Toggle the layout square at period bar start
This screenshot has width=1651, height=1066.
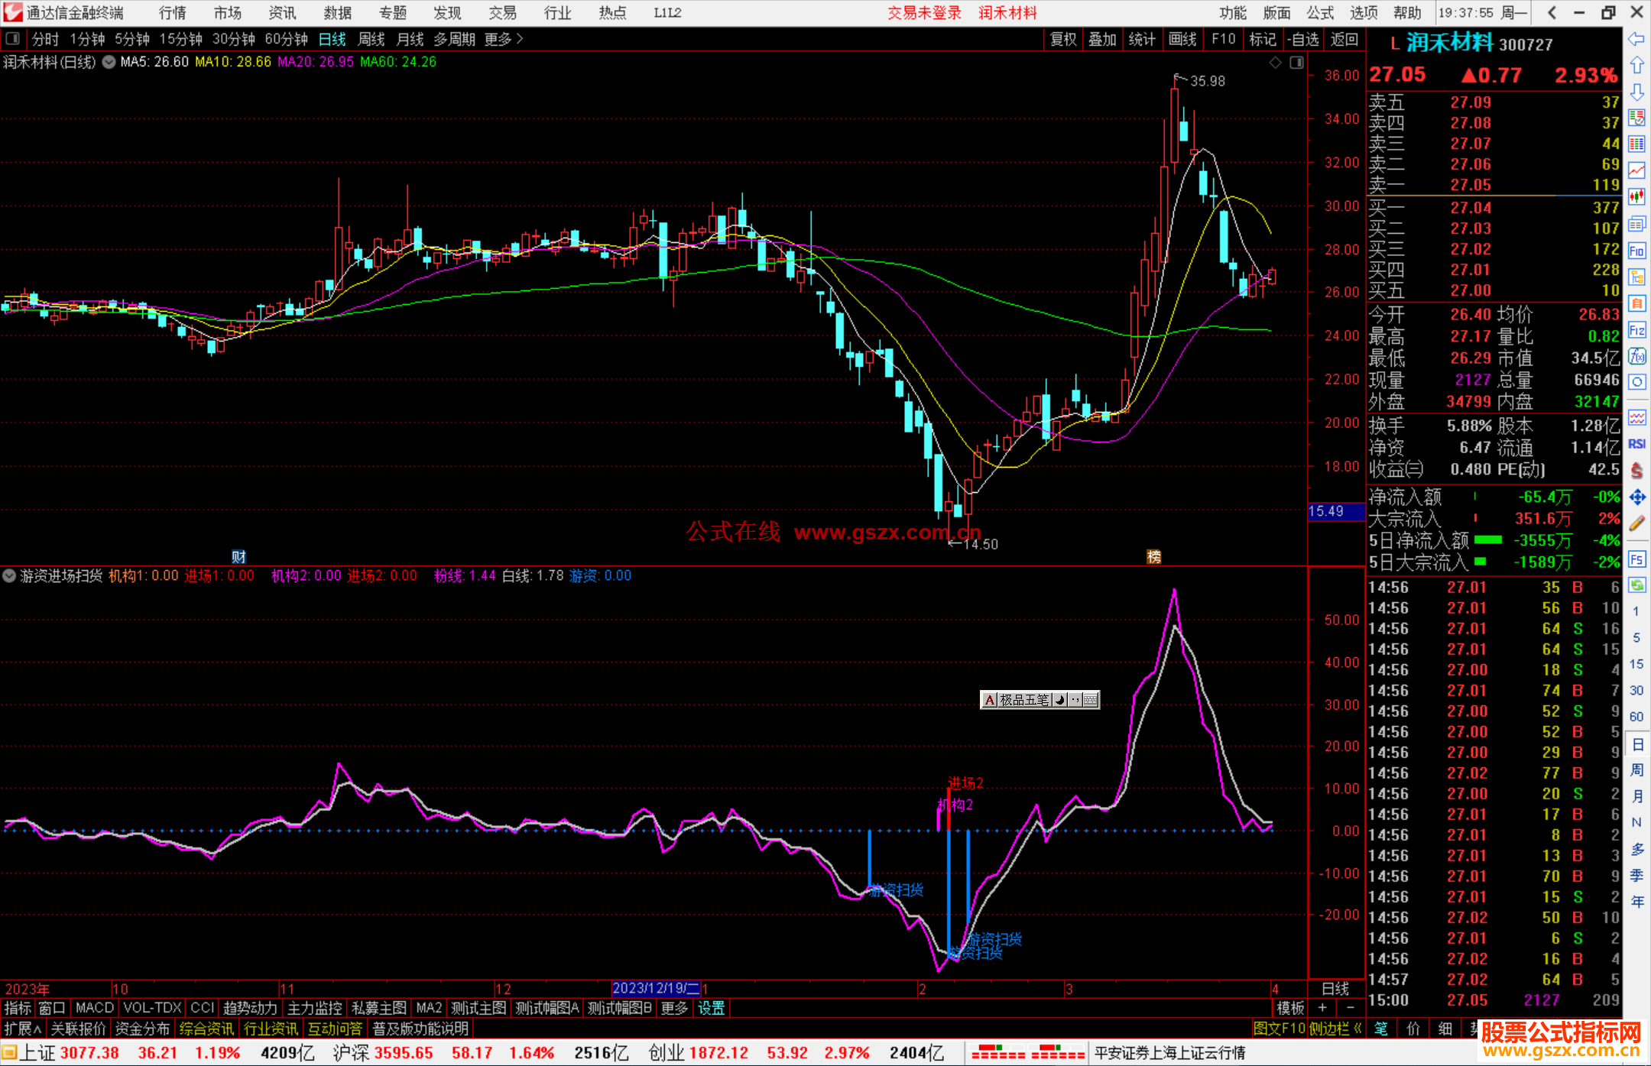pyautogui.click(x=13, y=39)
